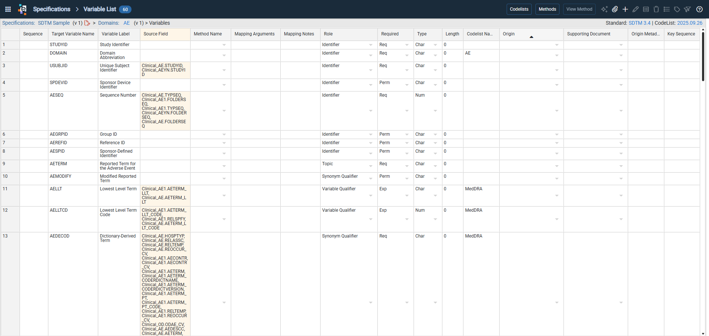Click the bulleted list icon
This screenshot has height=336, width=709.
(667, 9)
